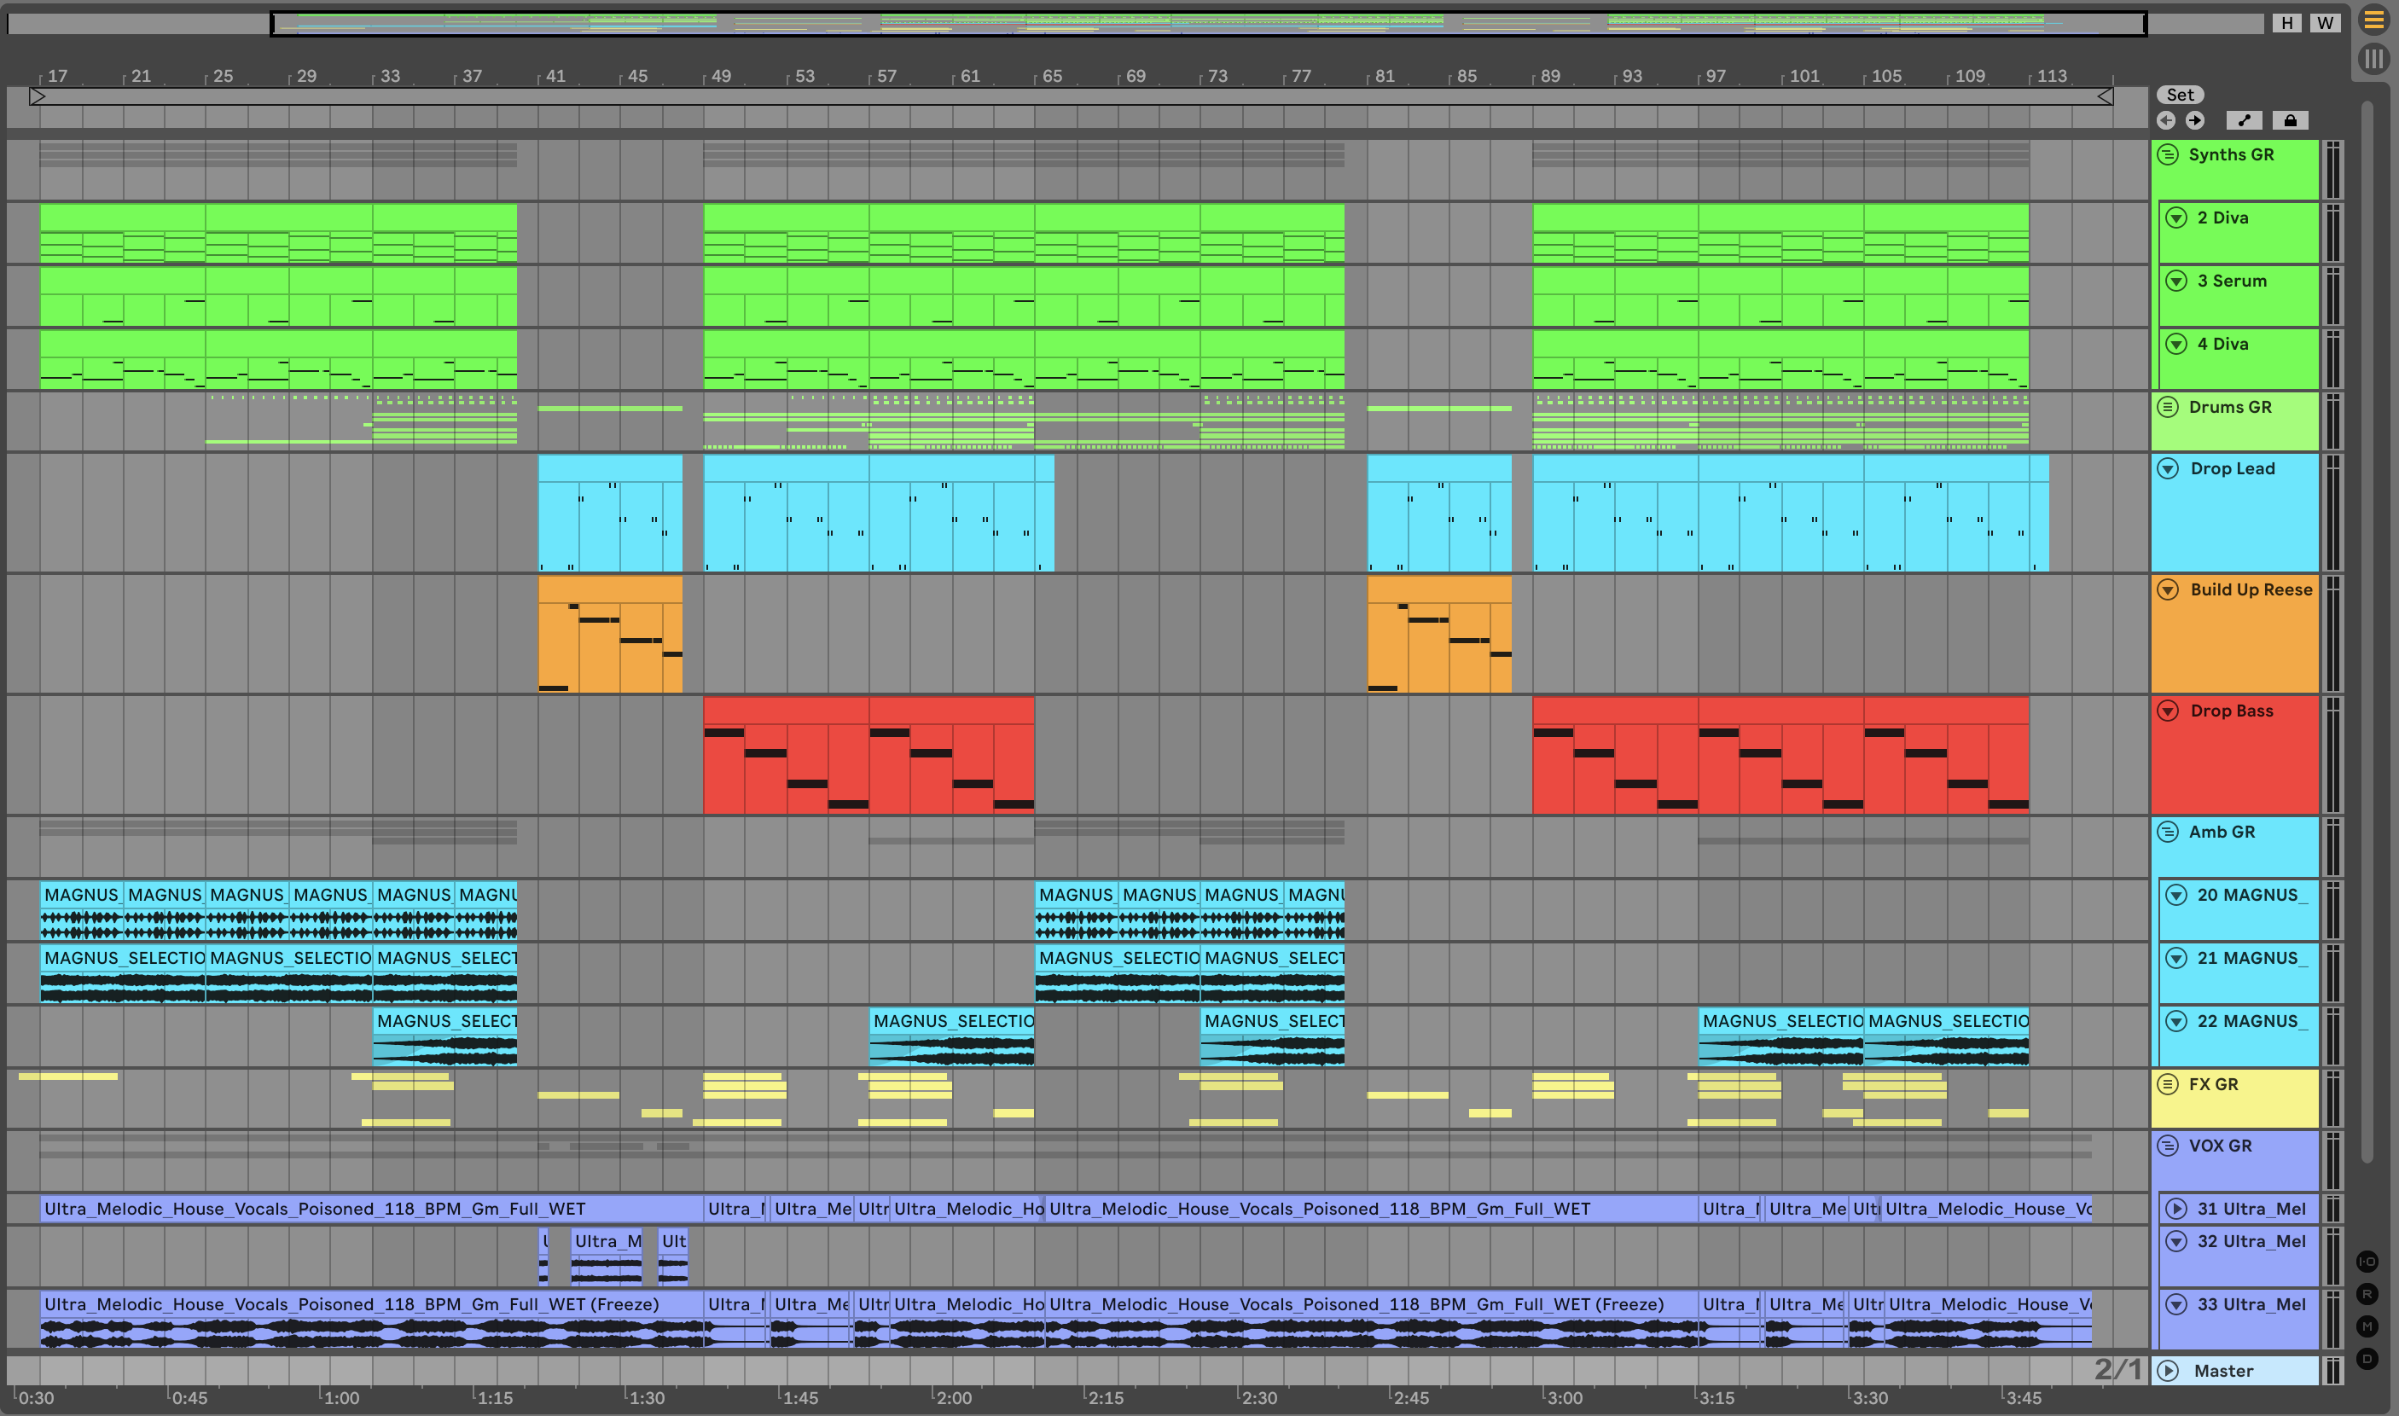Jump to the previous locator with the left arrow

[2166, 120]
